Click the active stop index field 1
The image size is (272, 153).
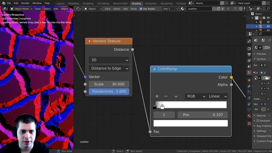point(164,115)
